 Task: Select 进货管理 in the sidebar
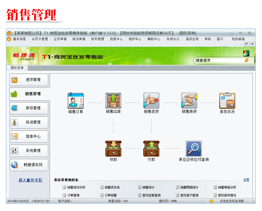point(29,80)
